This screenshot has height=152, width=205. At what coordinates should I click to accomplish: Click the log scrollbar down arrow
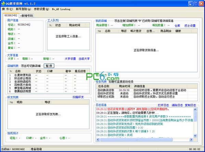[x=195, y=136]
